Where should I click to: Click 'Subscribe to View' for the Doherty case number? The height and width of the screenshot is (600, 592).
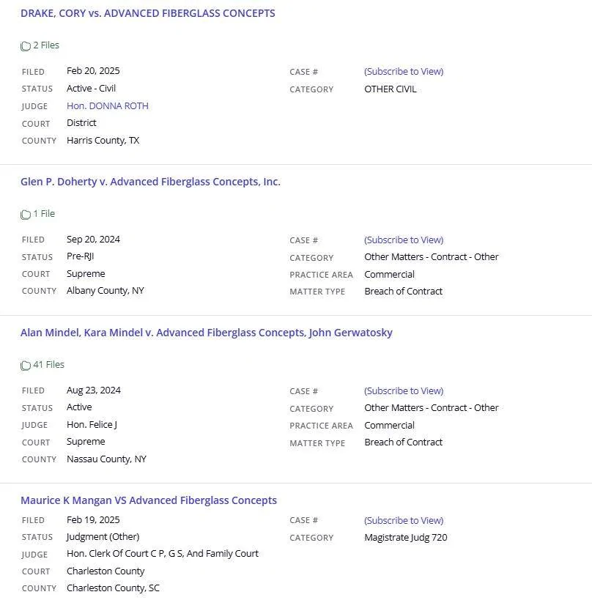tap(404, 240)
